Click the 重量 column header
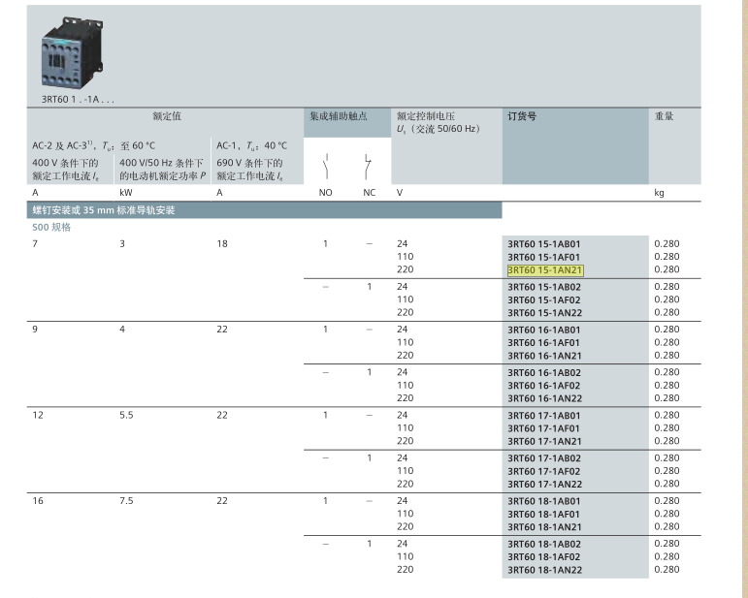The height and width of the screenshot is (598, 748). click(x=664, y=116)
